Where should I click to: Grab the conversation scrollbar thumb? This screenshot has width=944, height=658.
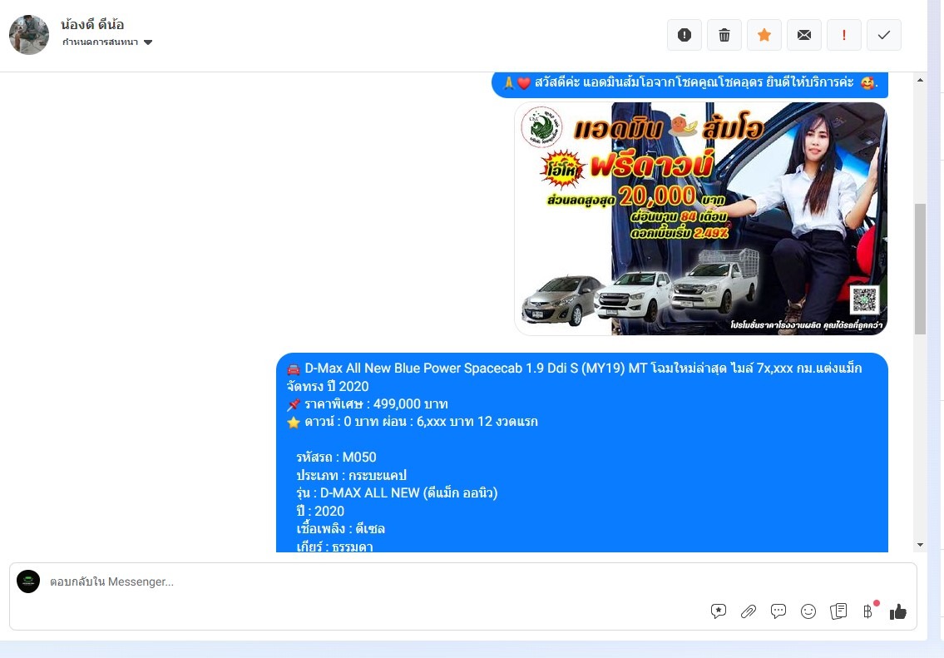pyautogui.click(x=920, y=269)
